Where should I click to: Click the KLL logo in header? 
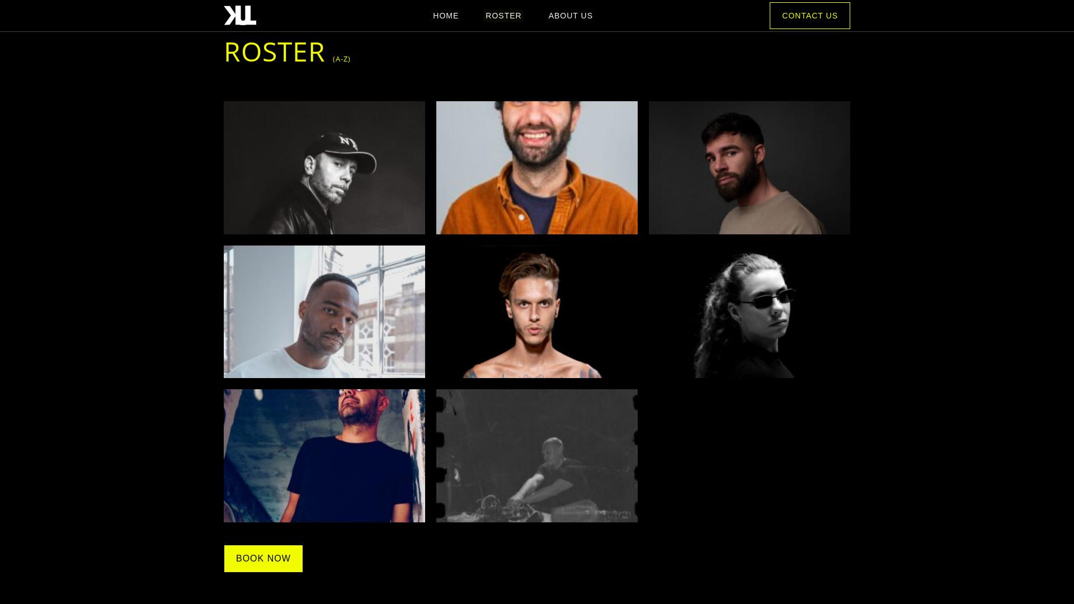[240, 16]
